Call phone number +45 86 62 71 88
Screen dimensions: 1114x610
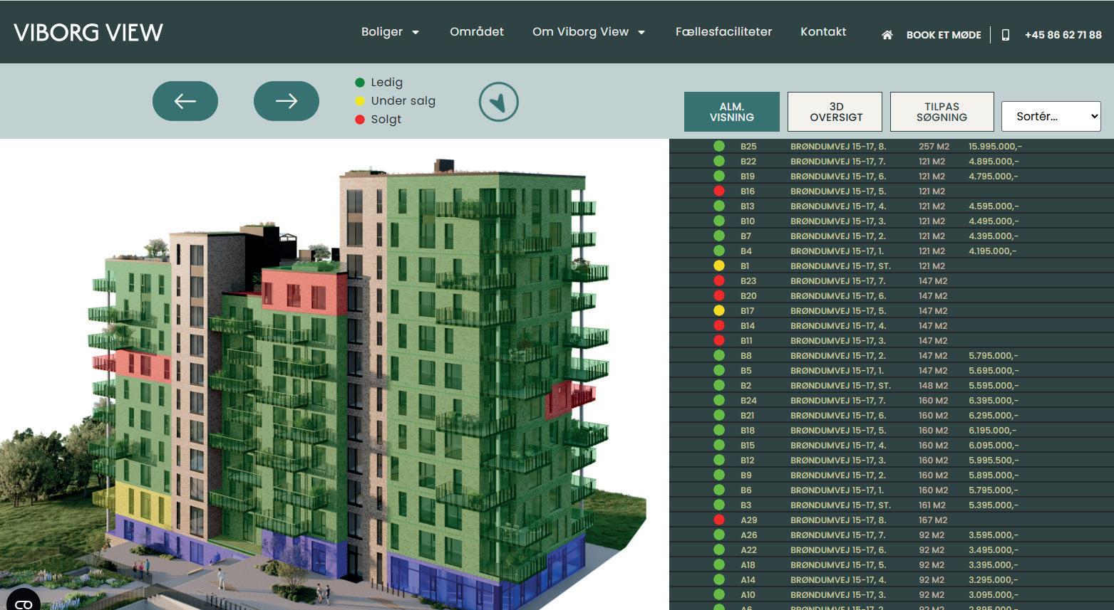[x=1063, y=35]
